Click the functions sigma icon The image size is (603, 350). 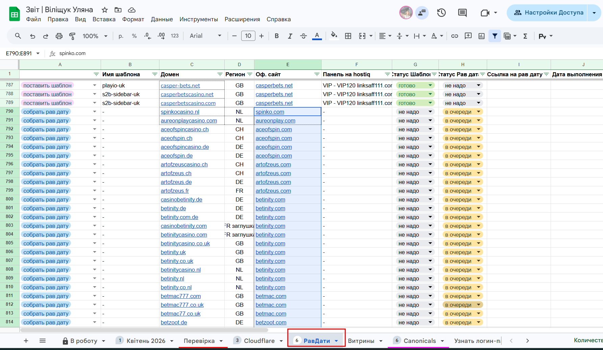[525, 36]
